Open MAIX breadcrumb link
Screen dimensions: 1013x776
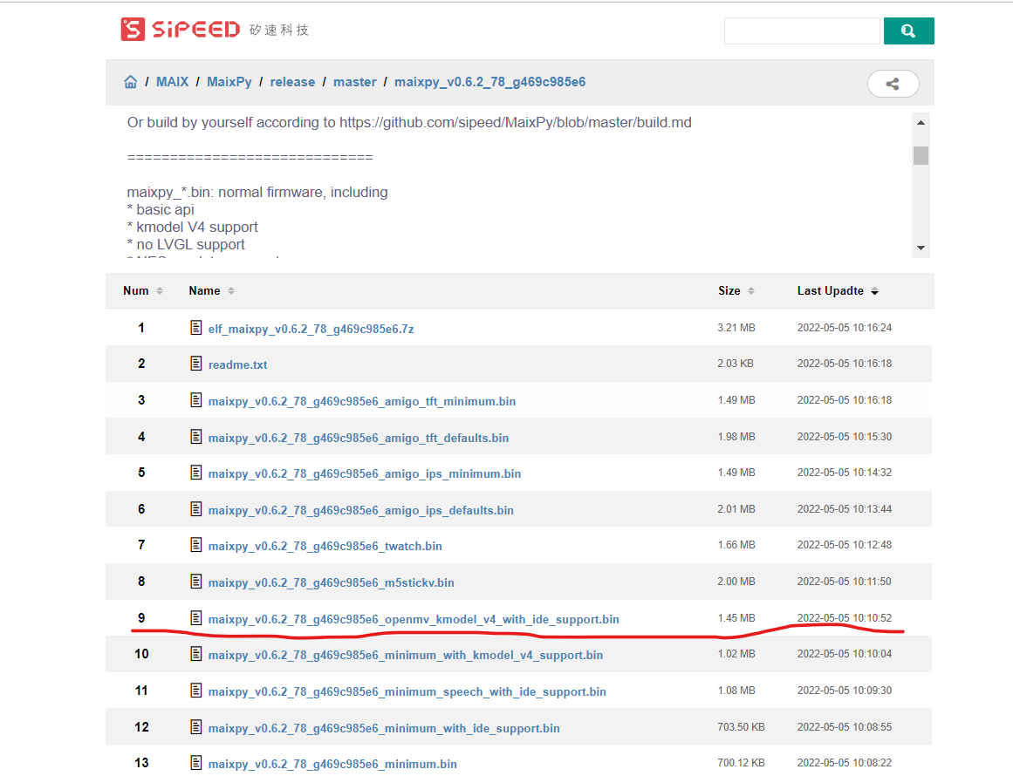click(x=173, y=82)
